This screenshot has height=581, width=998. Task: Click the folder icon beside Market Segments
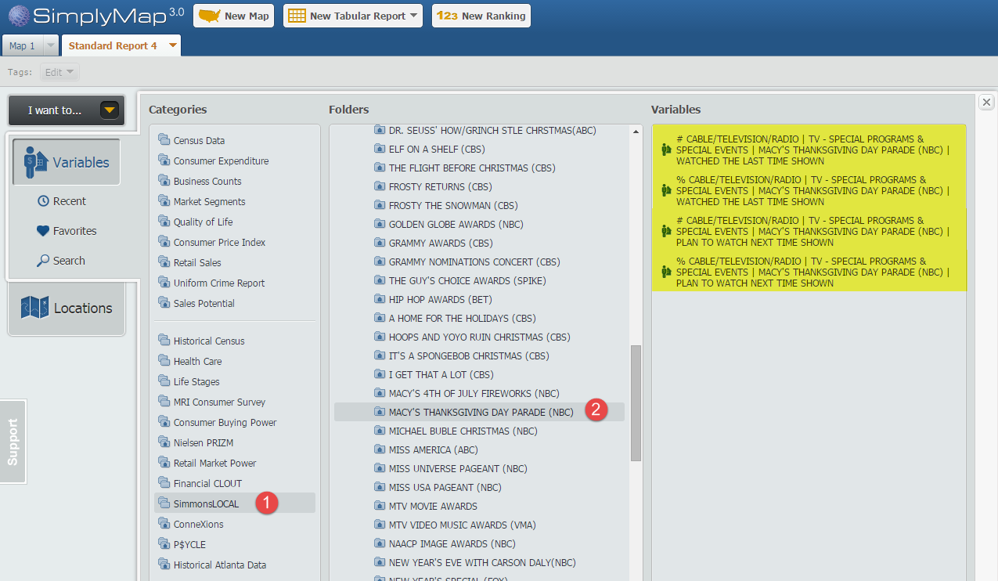point(164,200)
